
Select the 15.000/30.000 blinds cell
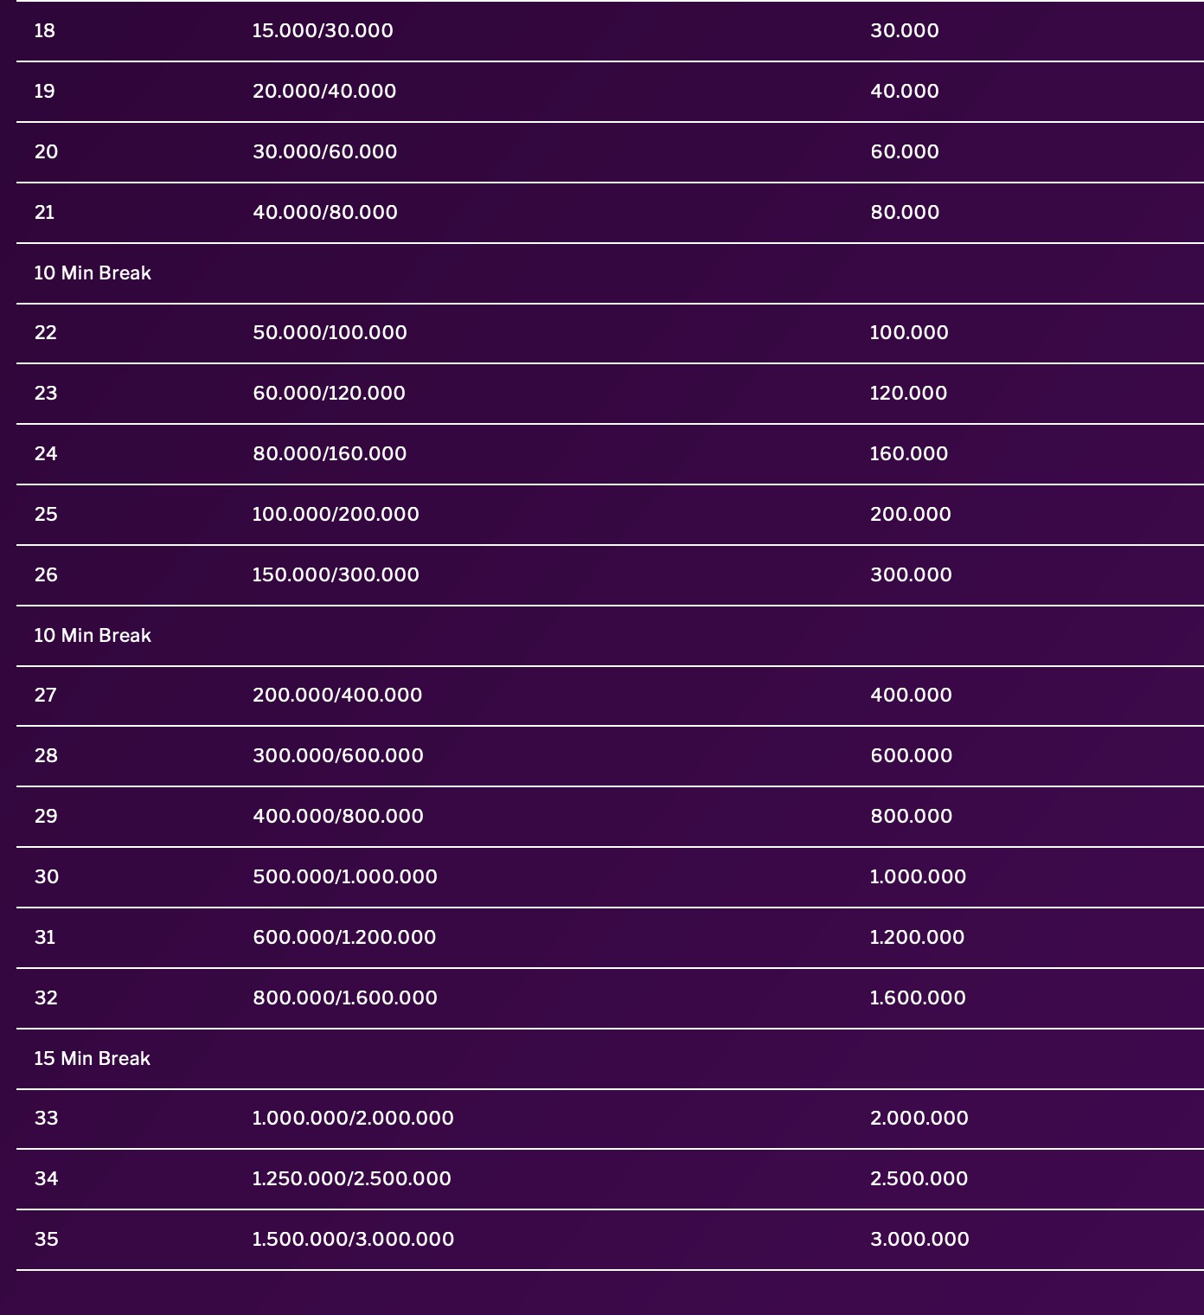322,31
